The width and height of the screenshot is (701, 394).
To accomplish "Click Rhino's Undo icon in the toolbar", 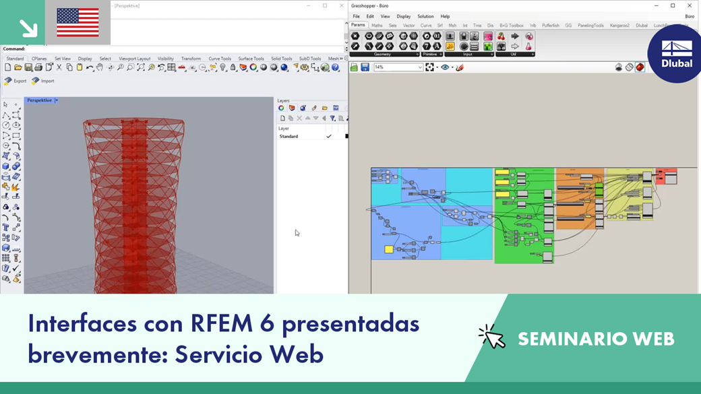I will (x=90, y=68).
